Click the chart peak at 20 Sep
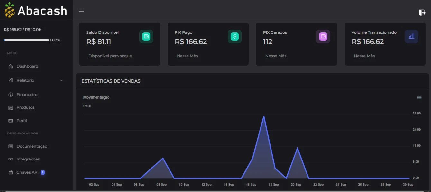431x192 pixels. [x=298, y=148]
